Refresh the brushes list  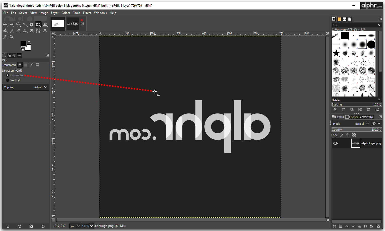click(368, 110)
